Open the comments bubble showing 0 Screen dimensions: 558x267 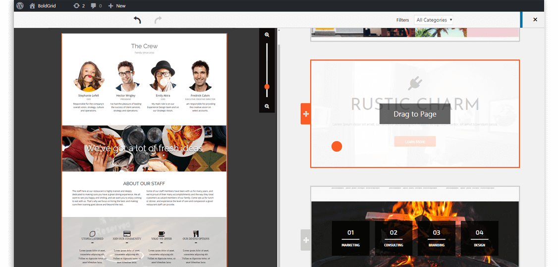coord(96,5)
